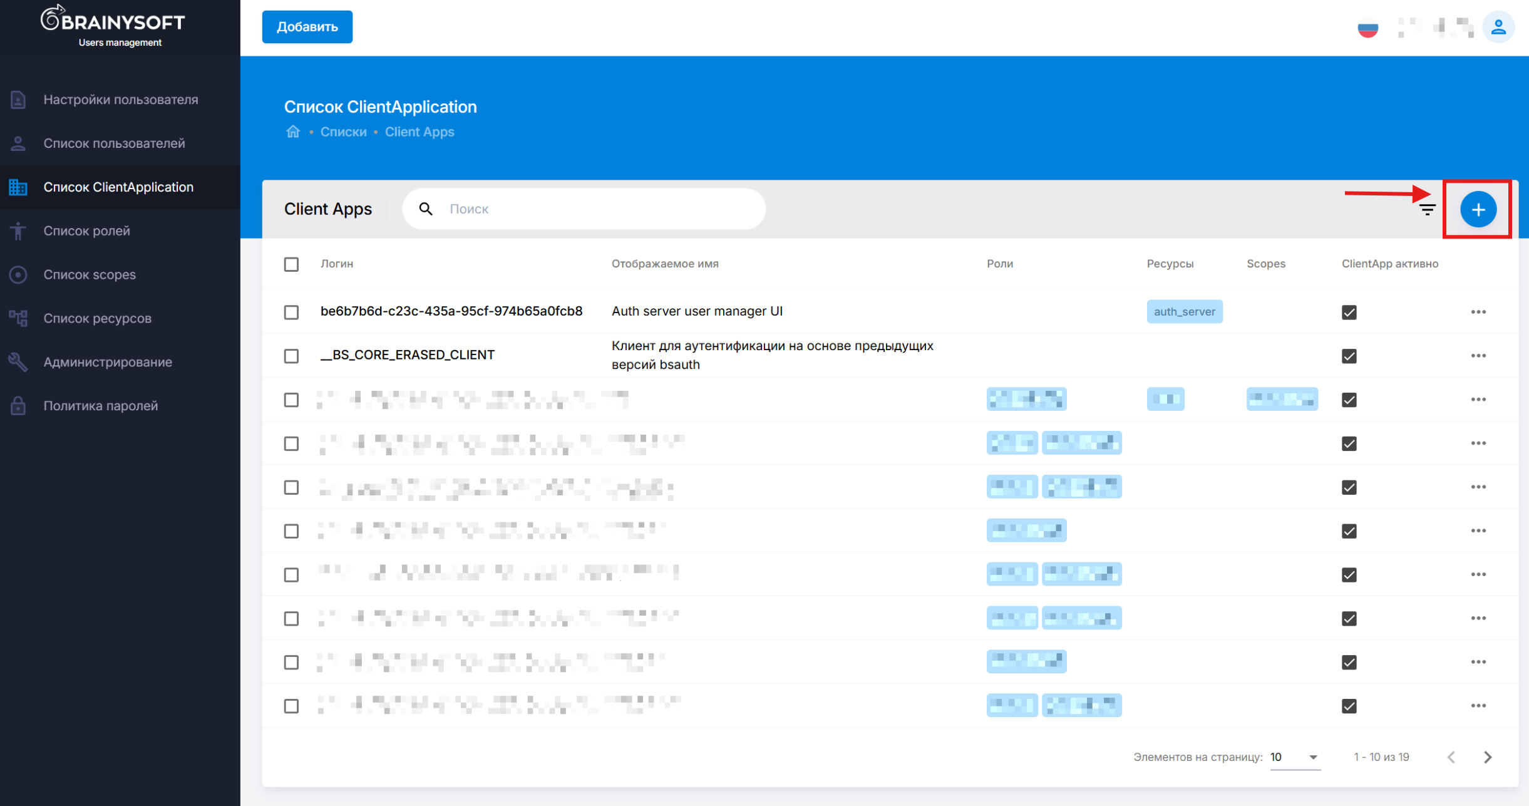Tick the select-all header checkbox
1529x806 pixels.
point(291,264)
